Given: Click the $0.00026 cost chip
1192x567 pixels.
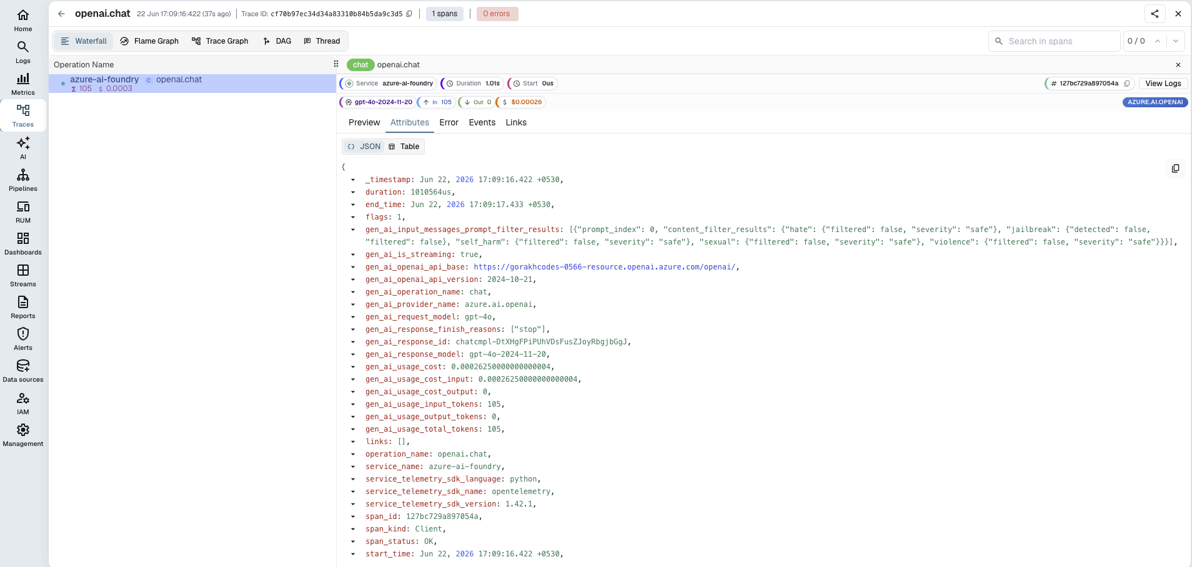Looking at the screenshot, I should tap(521, 102).
